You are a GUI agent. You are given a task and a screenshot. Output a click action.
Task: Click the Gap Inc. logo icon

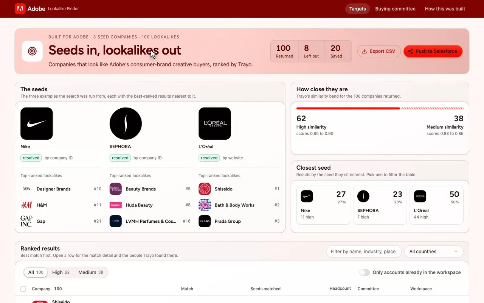point(26,221)
